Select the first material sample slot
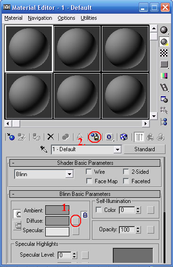Viewport: 173px width, 267px height. click(x=29, y=49)
